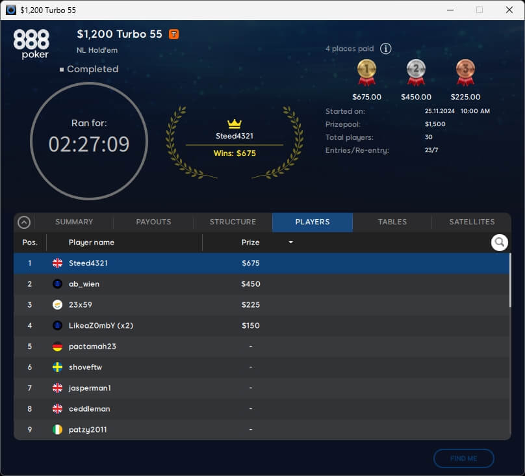The image size is (525, 476).
Task: Open the SATELLITES tab
Action: click(x=472, y=222)
